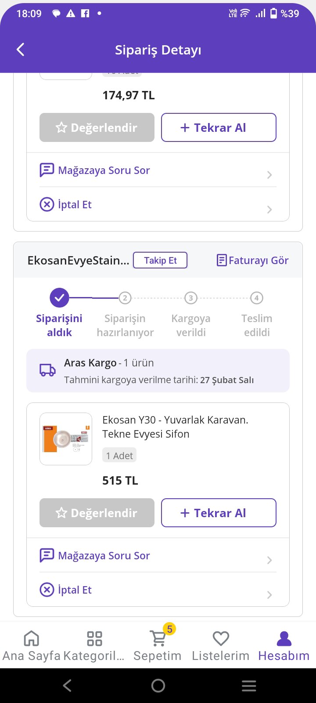Viewport: 316px width, 703px height.
Task: Open the Ekosan Y30 product thumbnail
Action: 66,439
